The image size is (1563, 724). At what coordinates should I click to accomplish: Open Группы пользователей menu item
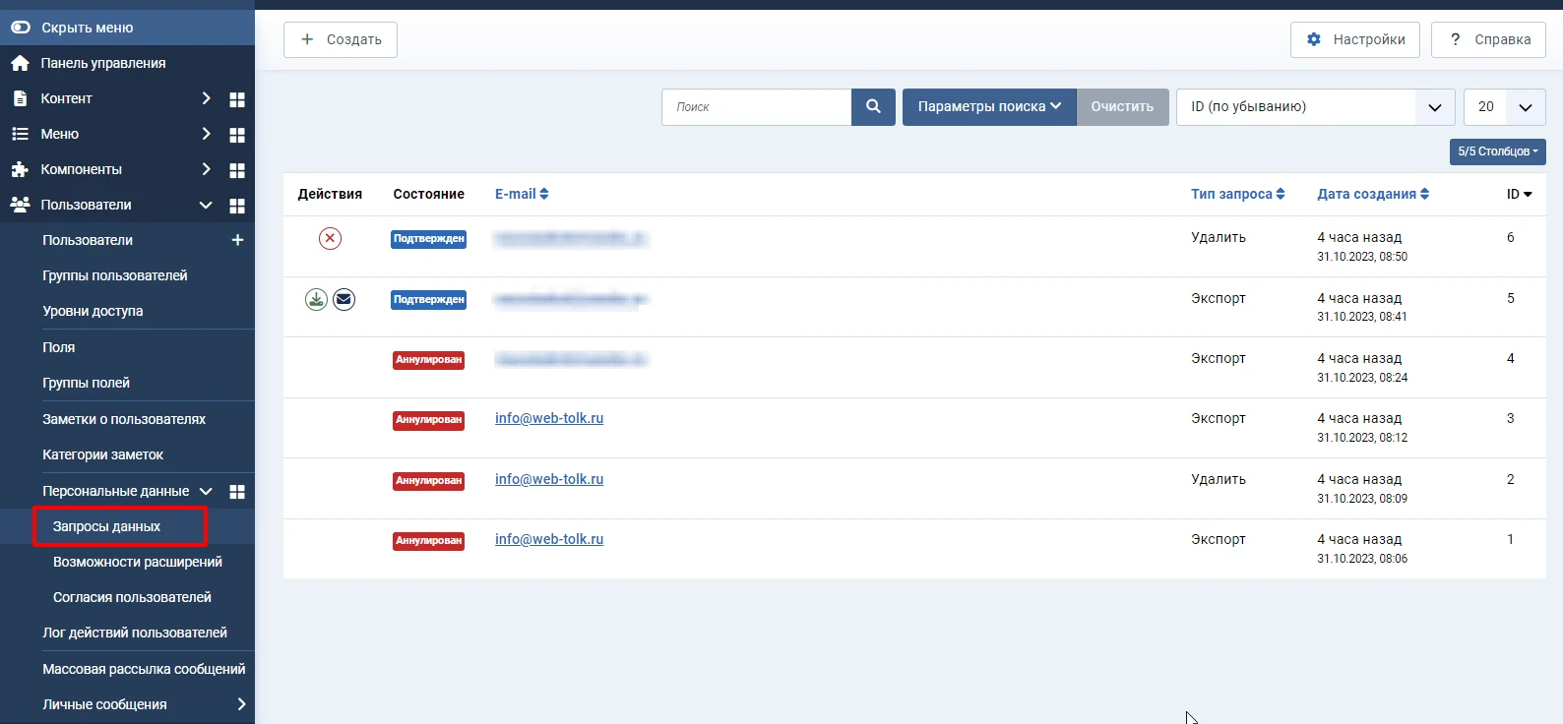pos(114,275)
